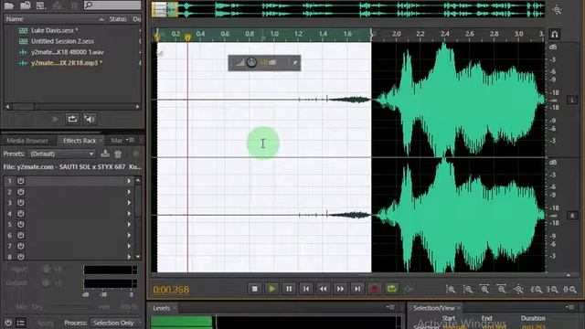Select the Levels panel tab
This screenshot has height=329, width=585.
tap(161, 308)
